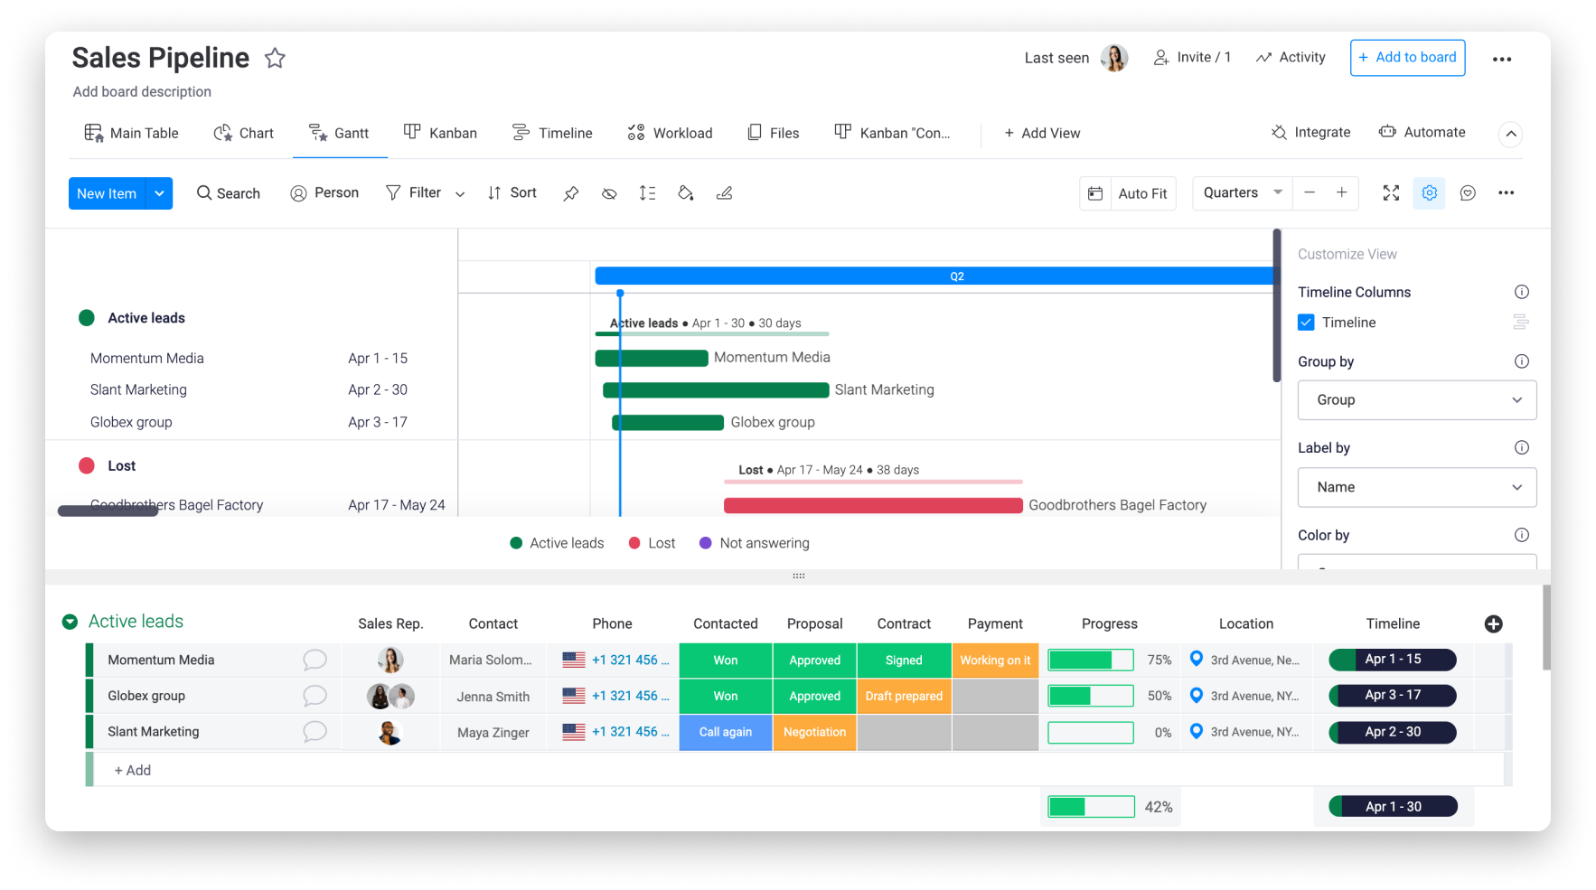Show info for Timeline Columns
Viewport: 1596px width, 890px height.
(1522, 292)
